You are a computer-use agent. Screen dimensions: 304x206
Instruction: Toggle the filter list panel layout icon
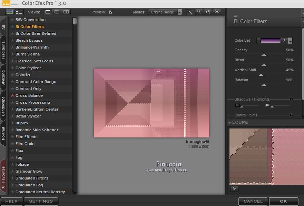(19, 12)
